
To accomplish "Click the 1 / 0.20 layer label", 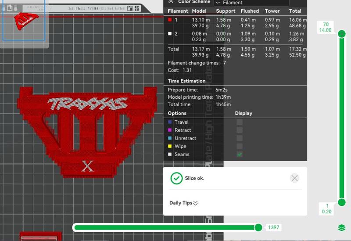I will click(326, 209).
